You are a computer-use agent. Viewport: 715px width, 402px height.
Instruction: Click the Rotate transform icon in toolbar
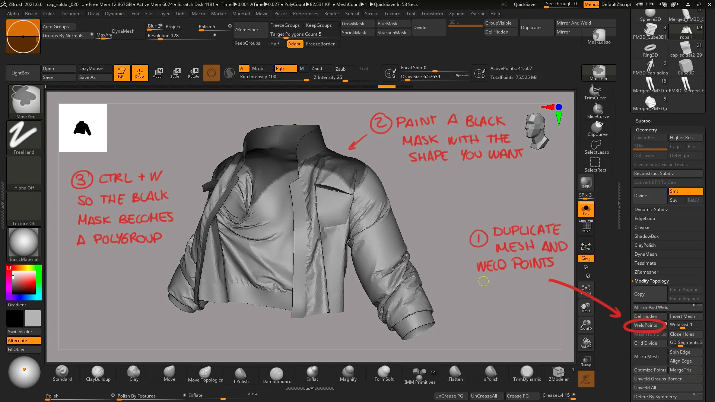[x=194, y=73]
